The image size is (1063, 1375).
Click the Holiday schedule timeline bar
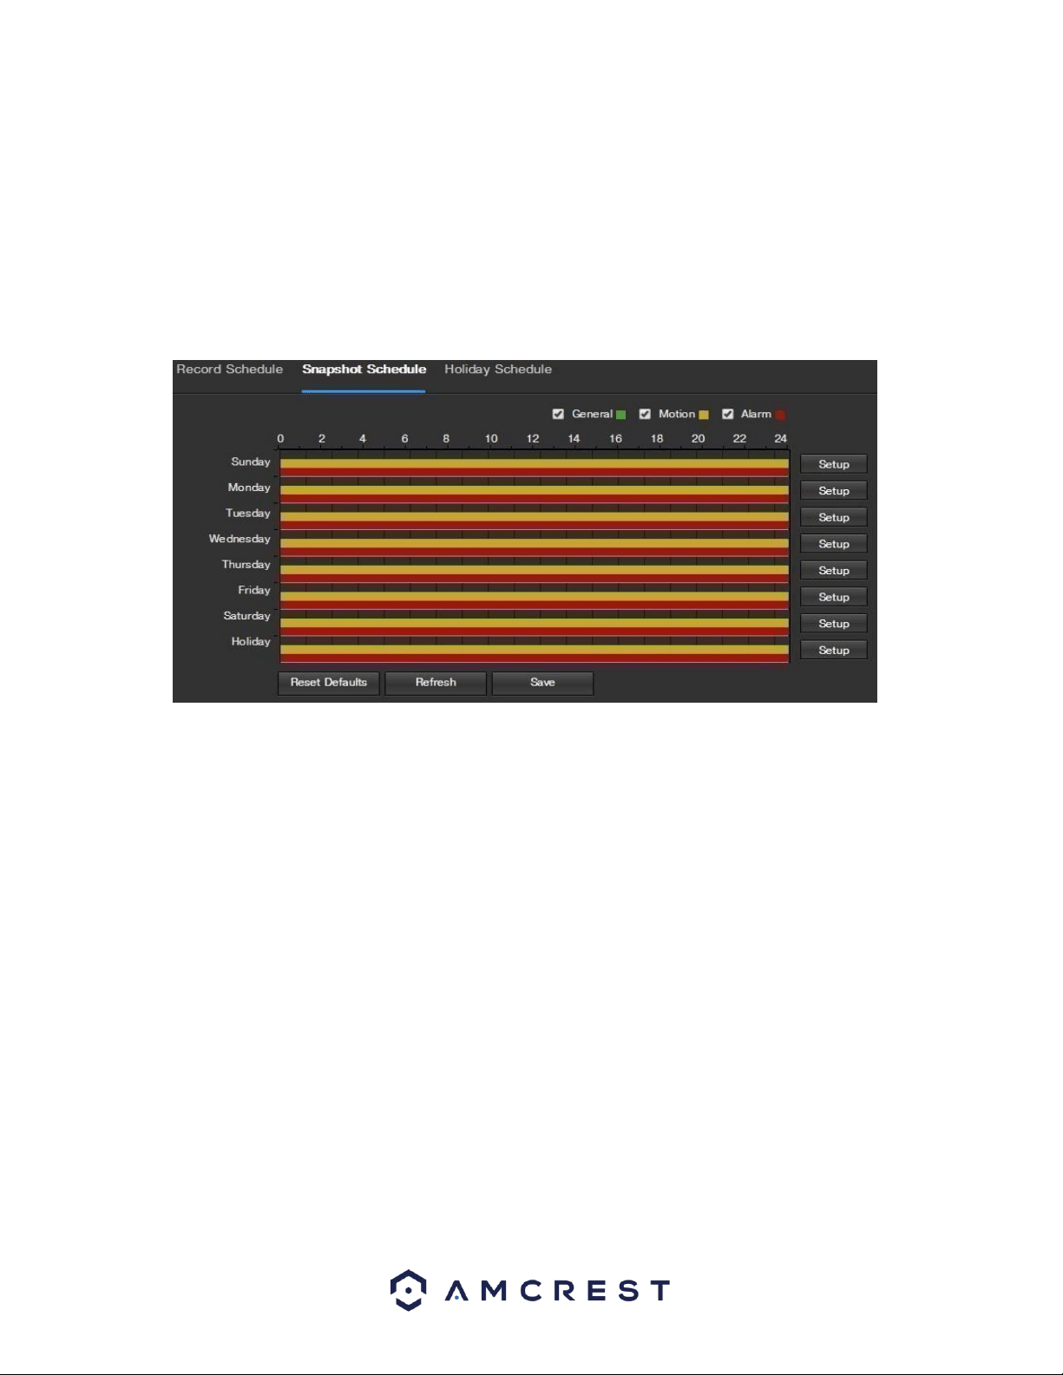(x=534, y=650)
